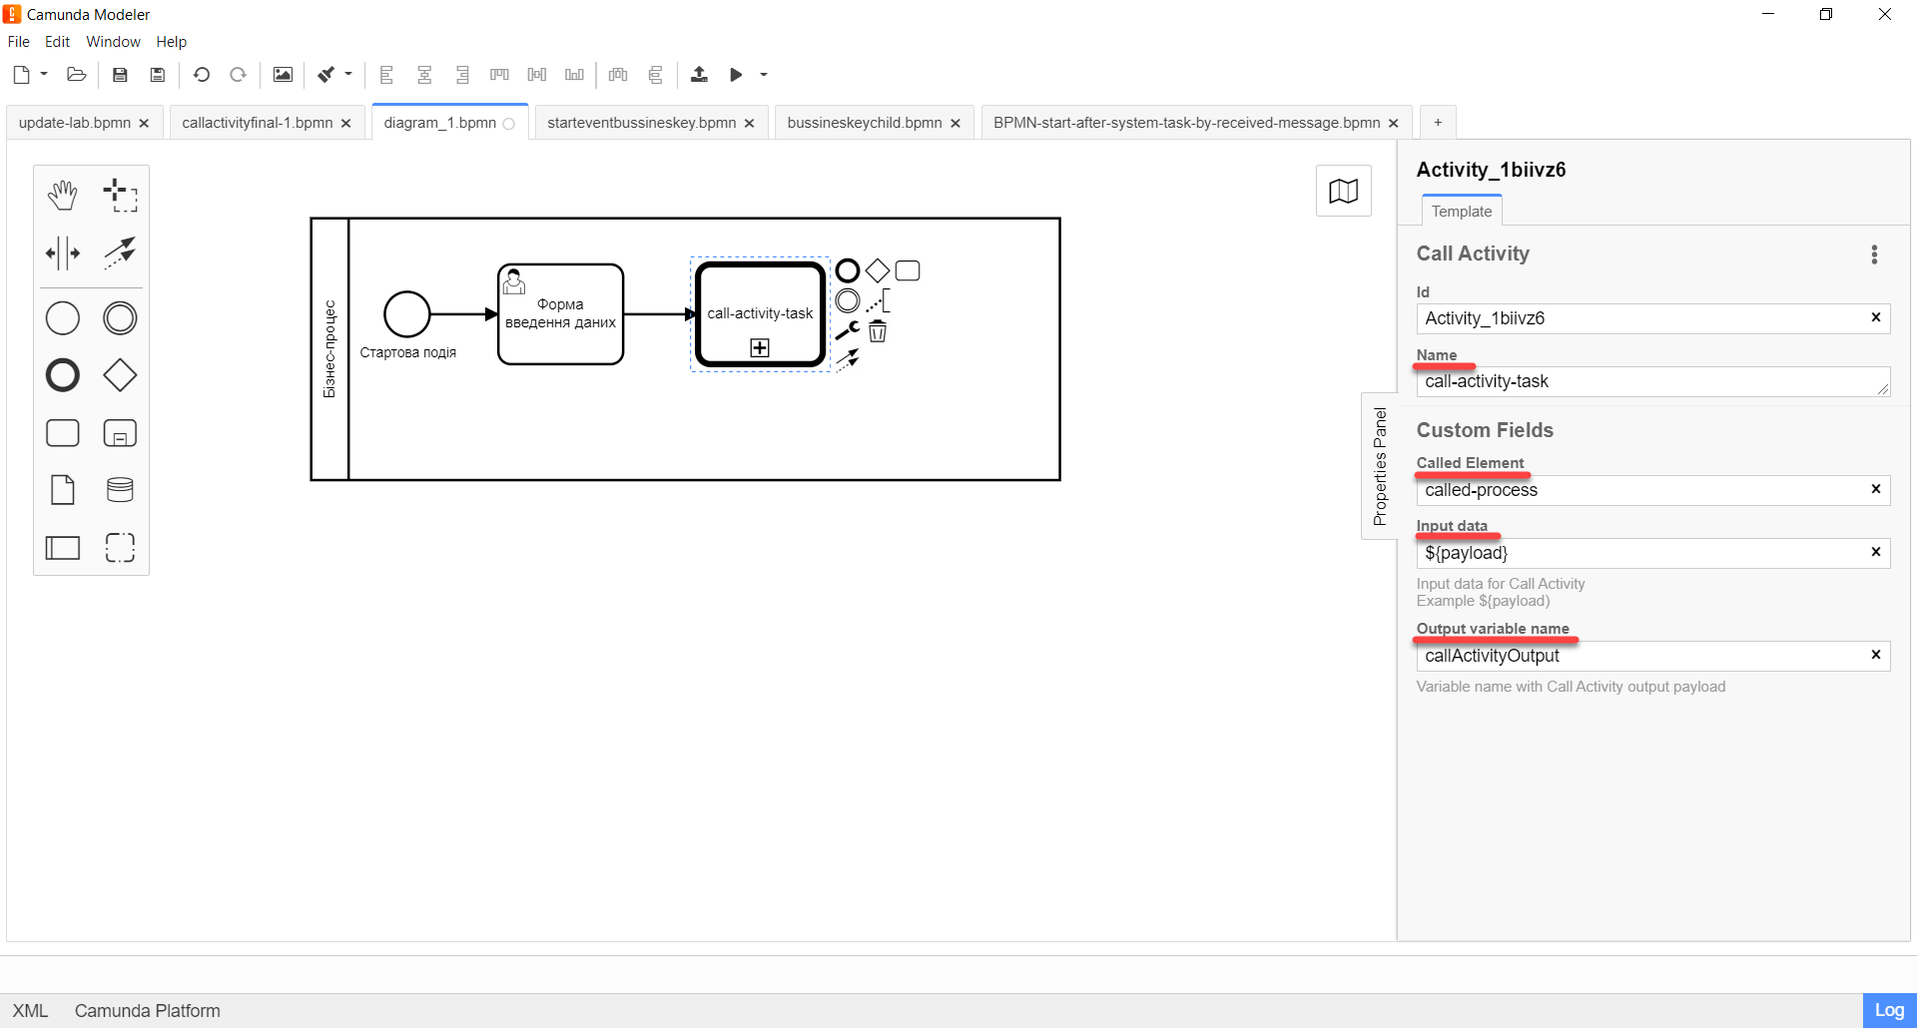Click the Name text area
The image size is (1917, 1028).
pos(1652,381)
